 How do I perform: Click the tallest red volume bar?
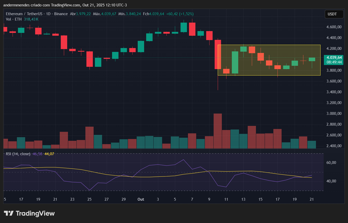click(x=218, y=131)
